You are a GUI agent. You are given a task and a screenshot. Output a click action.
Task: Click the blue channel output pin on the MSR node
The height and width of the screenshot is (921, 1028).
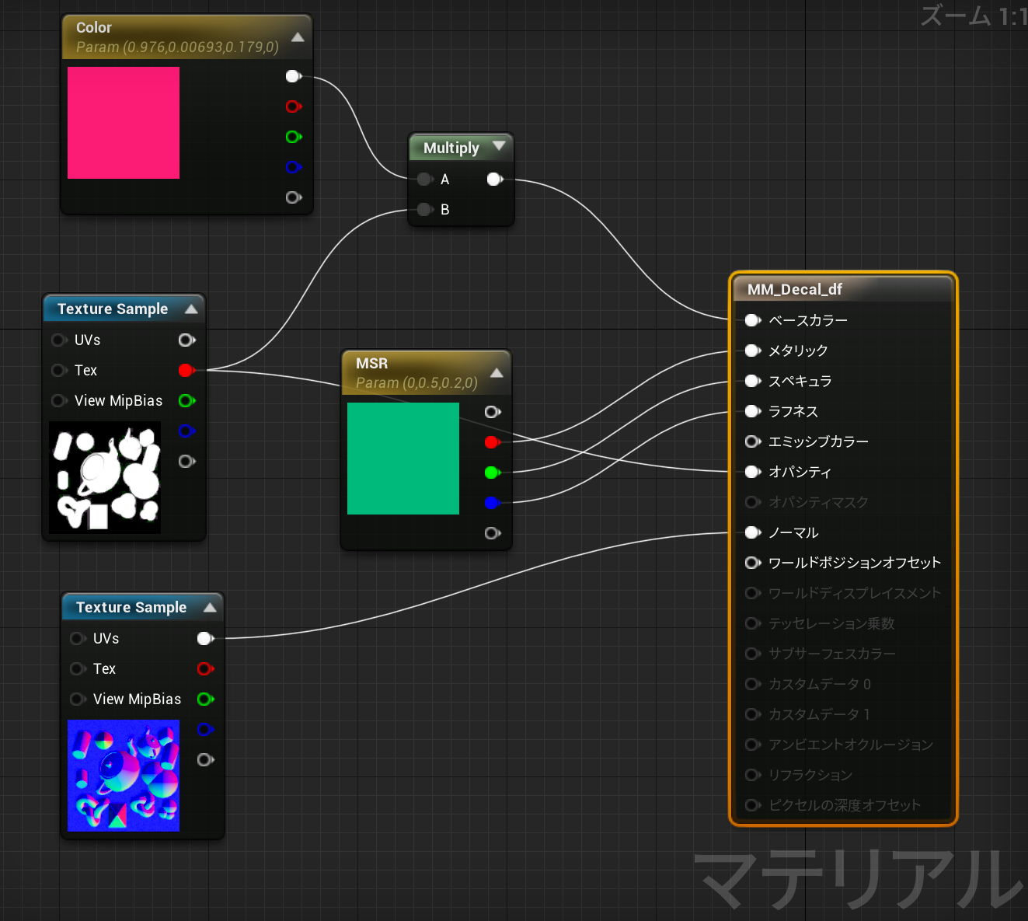pyautogui.click(x=492, y=503)
